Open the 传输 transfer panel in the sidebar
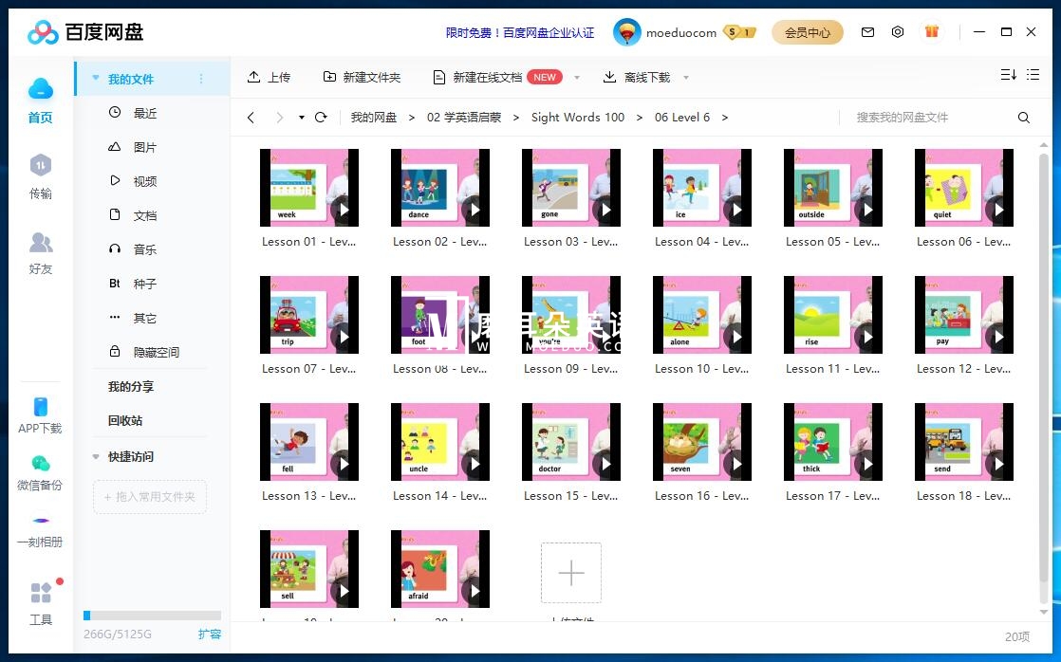Viewport: 1061px width, 662px height. point(41,174)
